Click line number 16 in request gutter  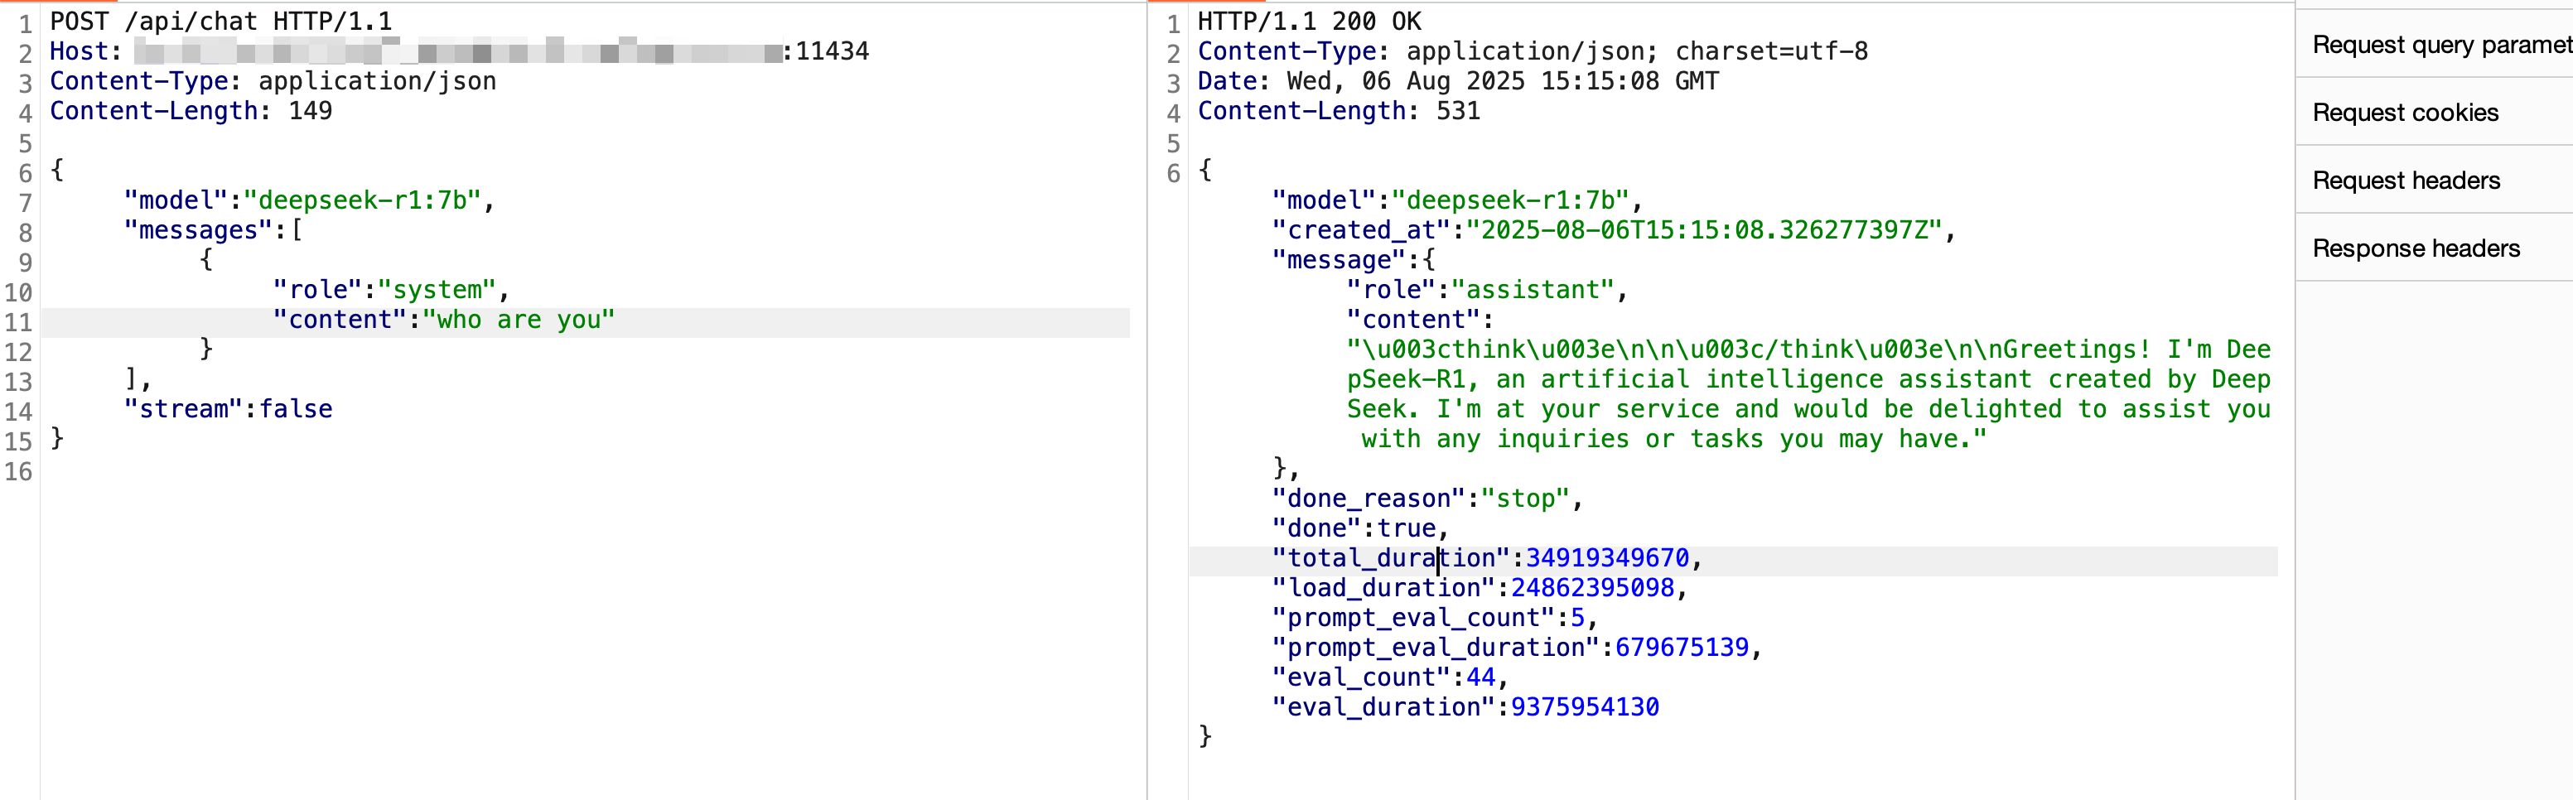point(18,471)
